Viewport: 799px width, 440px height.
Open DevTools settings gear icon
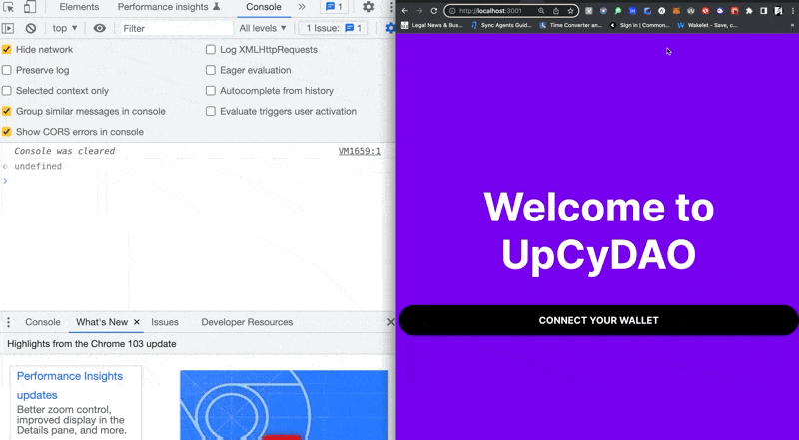point(368,7)
